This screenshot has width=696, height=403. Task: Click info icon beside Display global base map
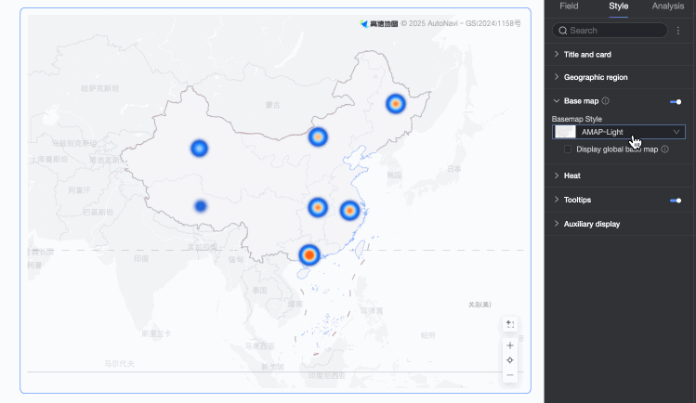tap(665, 149)
